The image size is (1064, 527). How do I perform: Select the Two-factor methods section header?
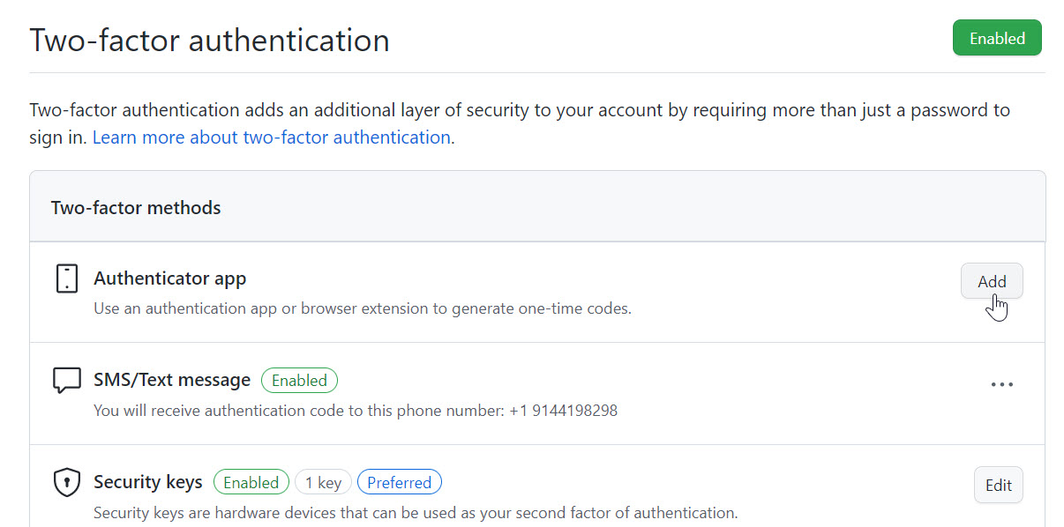(136, 207)
